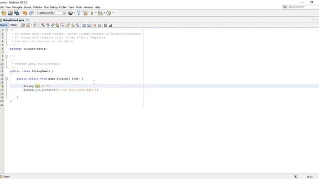Click the status bar notification icon
This screenshot has width=319, height=179.
[296, 177]
